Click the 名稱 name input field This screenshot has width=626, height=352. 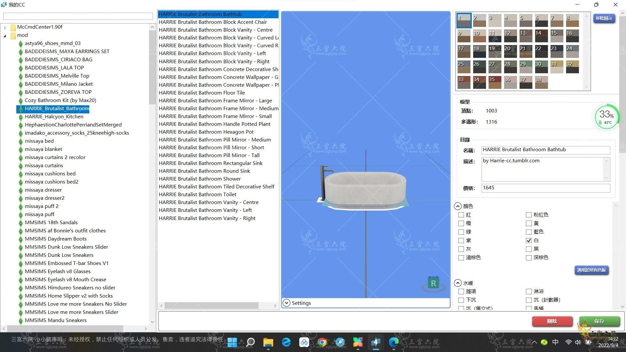pos(545,150)
